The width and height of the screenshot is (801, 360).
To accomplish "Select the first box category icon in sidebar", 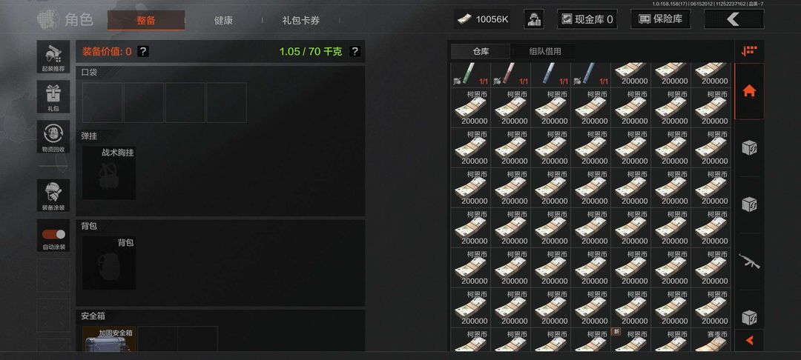I will pos(749,148).
